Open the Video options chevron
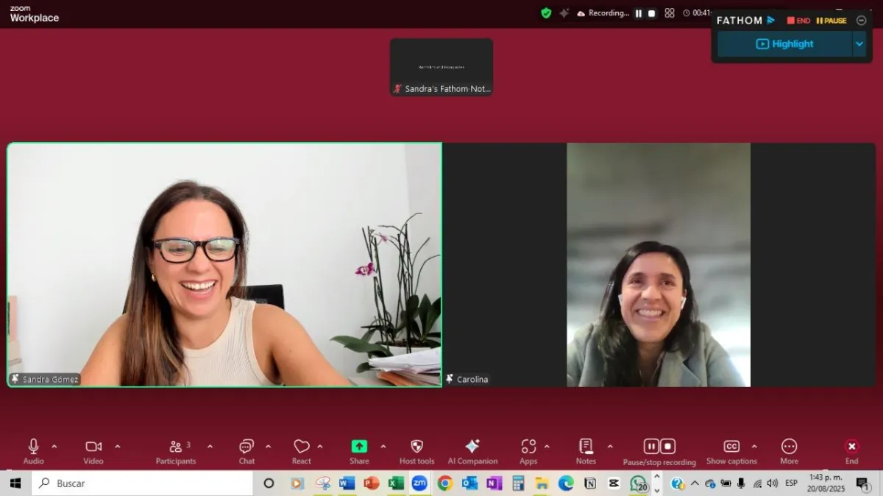This screenshot has width=883, height=496. (117, 447)
